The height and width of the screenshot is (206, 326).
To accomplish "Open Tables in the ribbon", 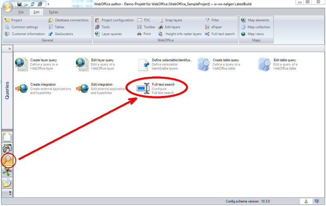I will click(56, 27).
